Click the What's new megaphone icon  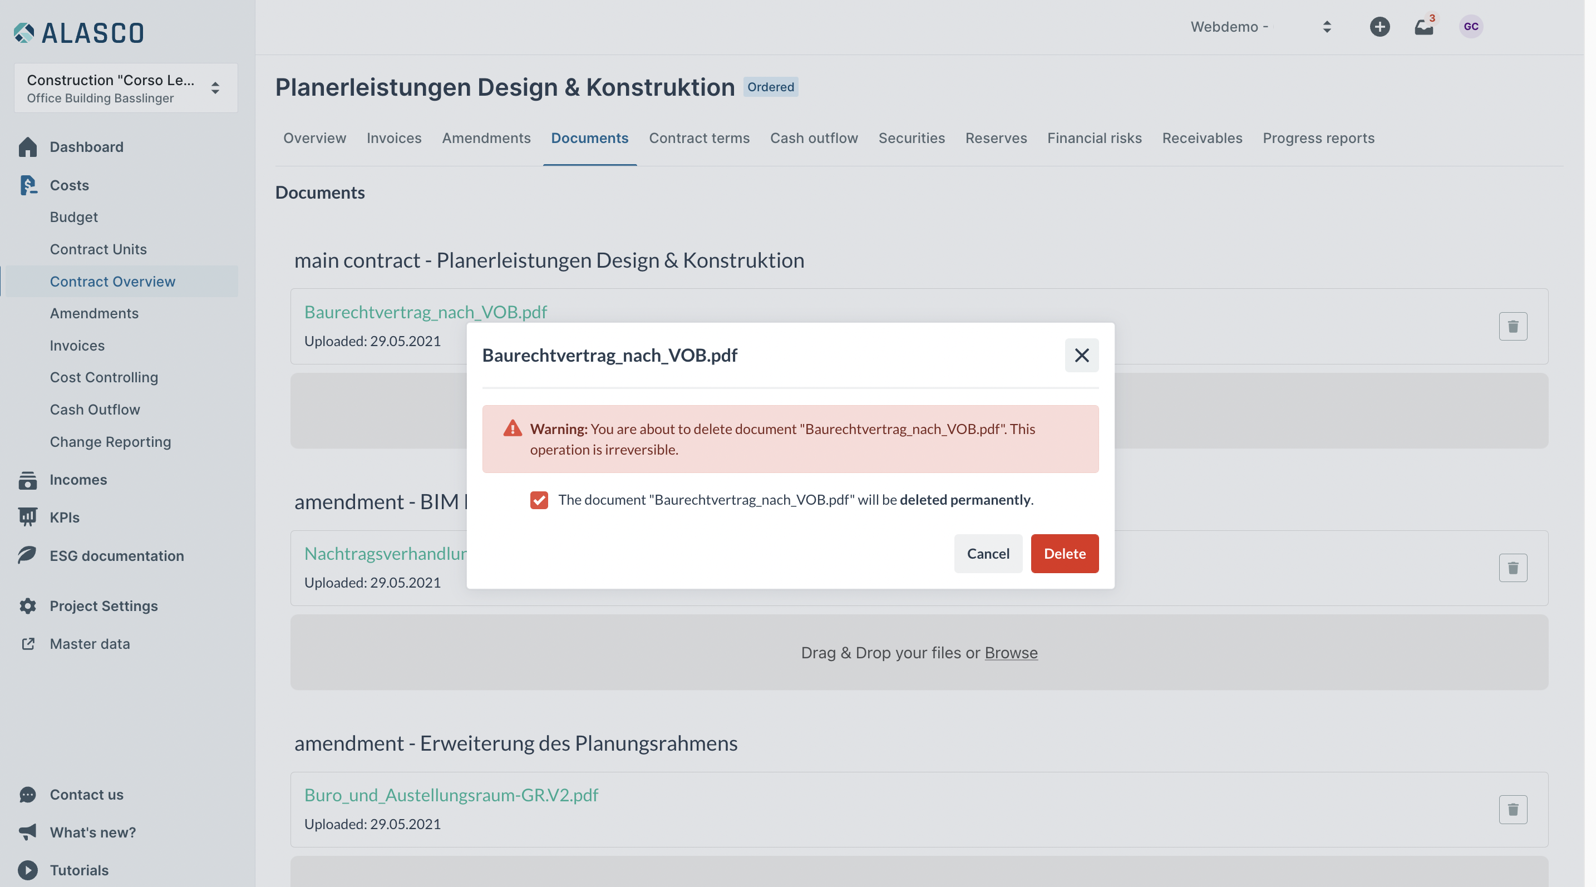(x=28, y=832)
